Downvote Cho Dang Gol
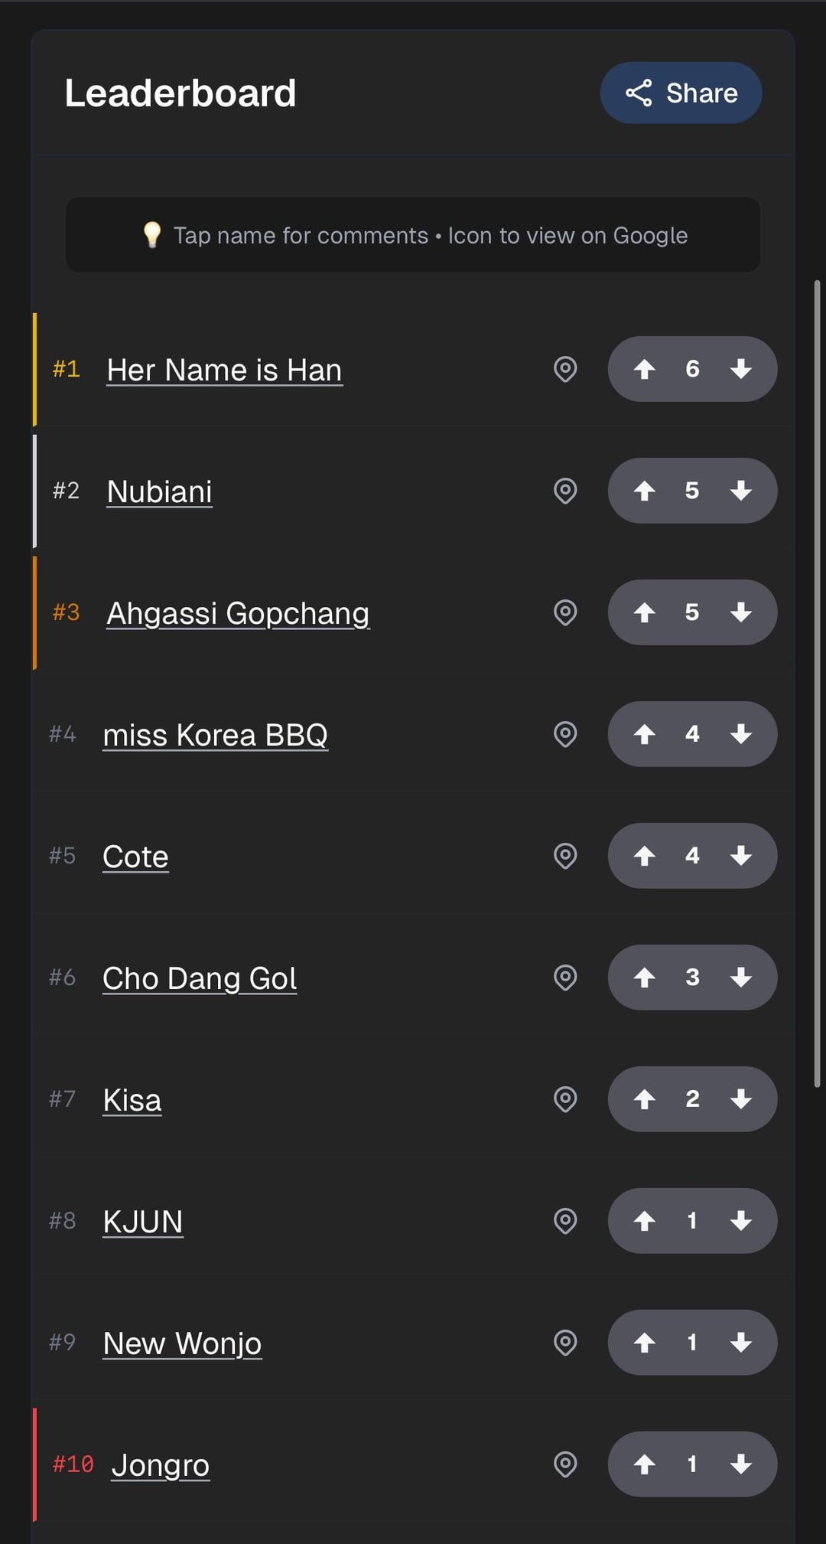Screen dimensions: 826x1544 pyautogui.click(x=740, y=978)
